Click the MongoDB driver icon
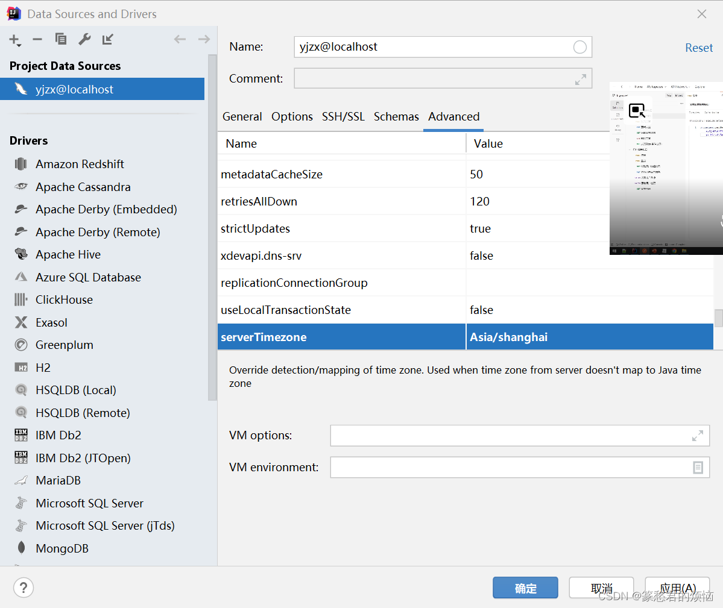723x608 pixels. coord(21,548)
